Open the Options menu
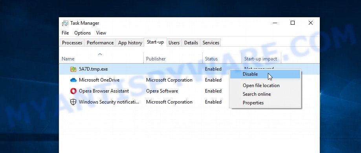This screenshot has height=153, width=361. pos(82,33)
